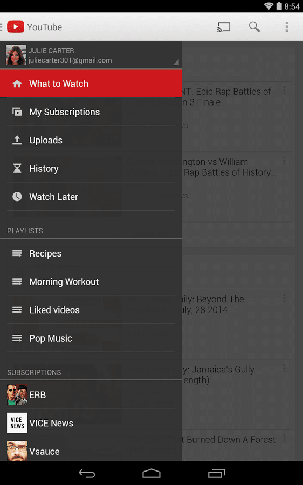Open the Morning Workout playlist

coord(91,281)
